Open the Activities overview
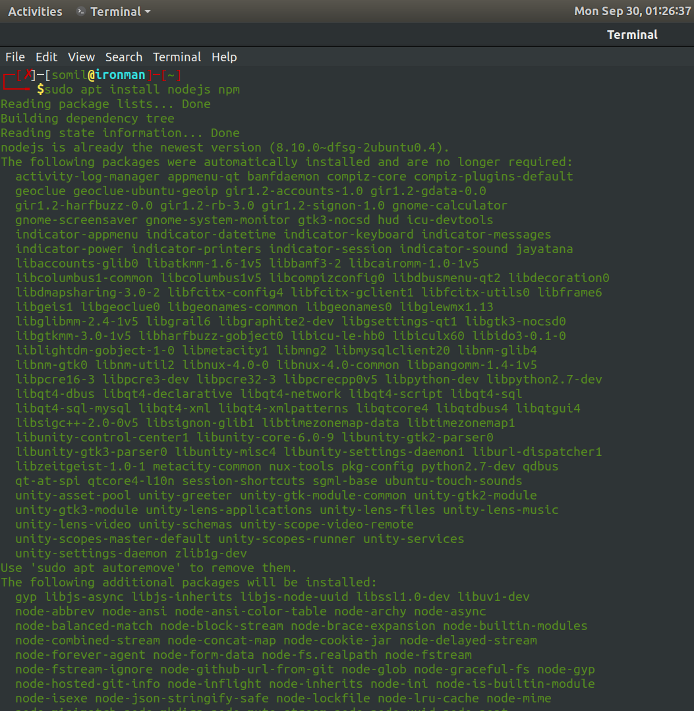Viewport: 694px width, 711px height. tap(35, 11)
